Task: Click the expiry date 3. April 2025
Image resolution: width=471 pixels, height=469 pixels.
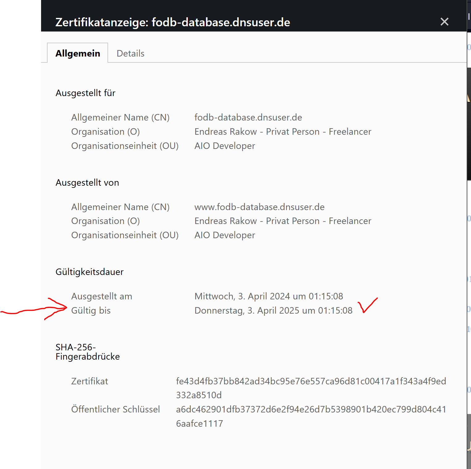Action: click(273, 311)
